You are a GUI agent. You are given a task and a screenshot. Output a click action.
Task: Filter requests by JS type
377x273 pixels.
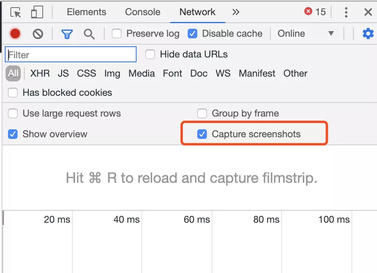pos(63,73)
